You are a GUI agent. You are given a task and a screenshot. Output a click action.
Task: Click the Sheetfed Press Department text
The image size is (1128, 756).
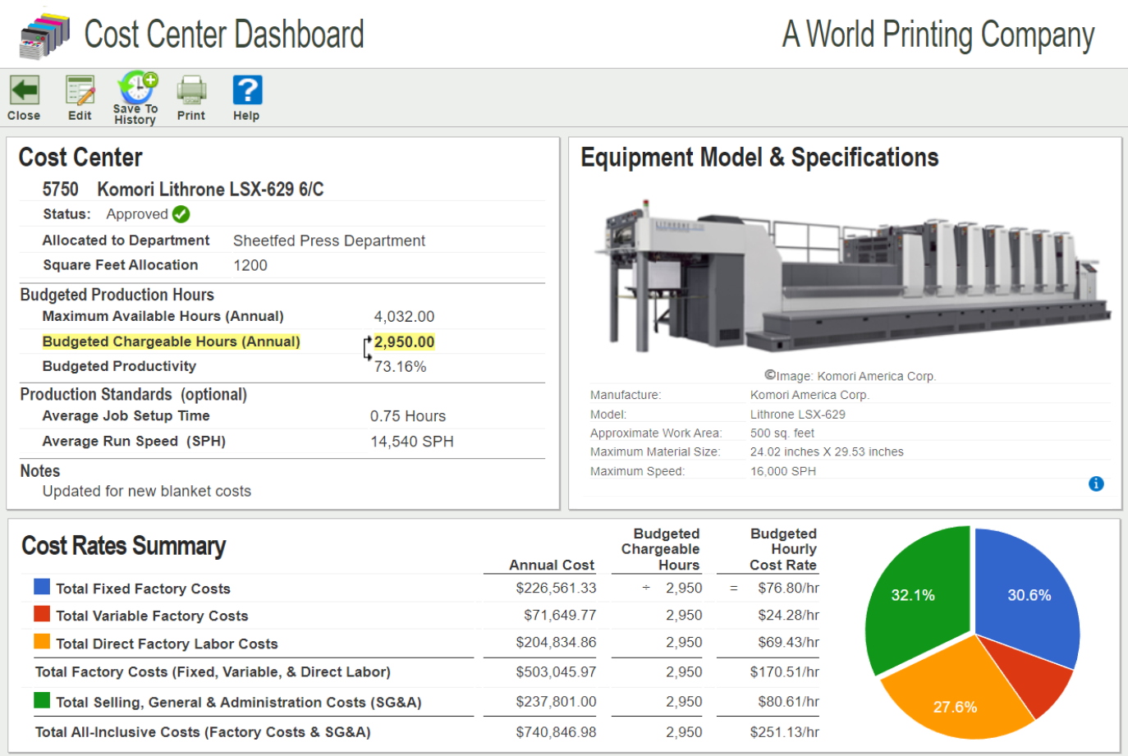pyautogui.click(x=329, y=241)
